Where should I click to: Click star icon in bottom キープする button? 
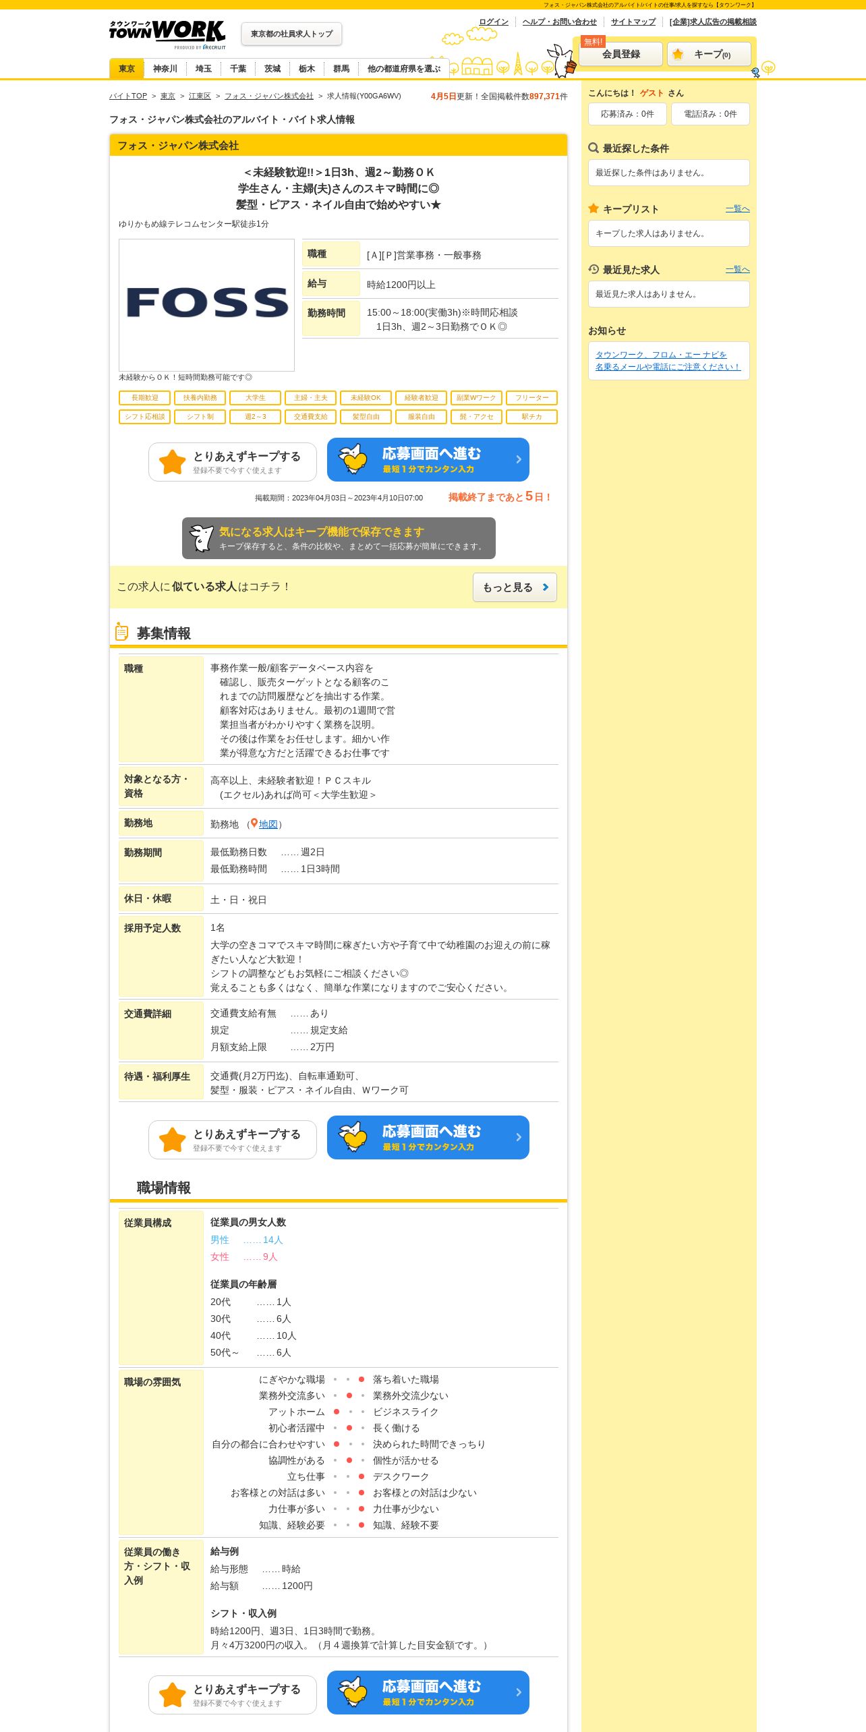pos(172,1696)
